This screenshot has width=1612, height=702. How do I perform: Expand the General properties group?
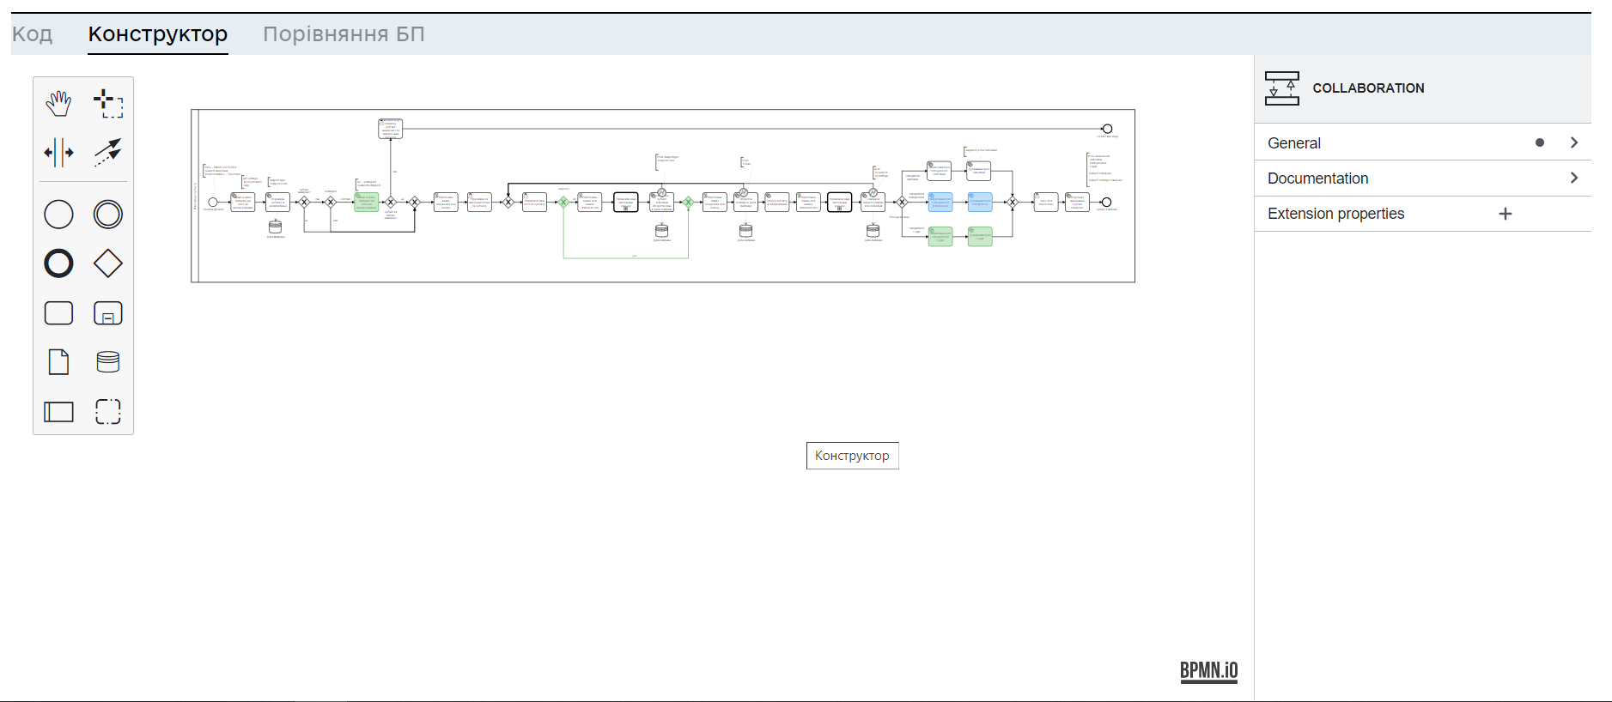[x=1423, y=142]
